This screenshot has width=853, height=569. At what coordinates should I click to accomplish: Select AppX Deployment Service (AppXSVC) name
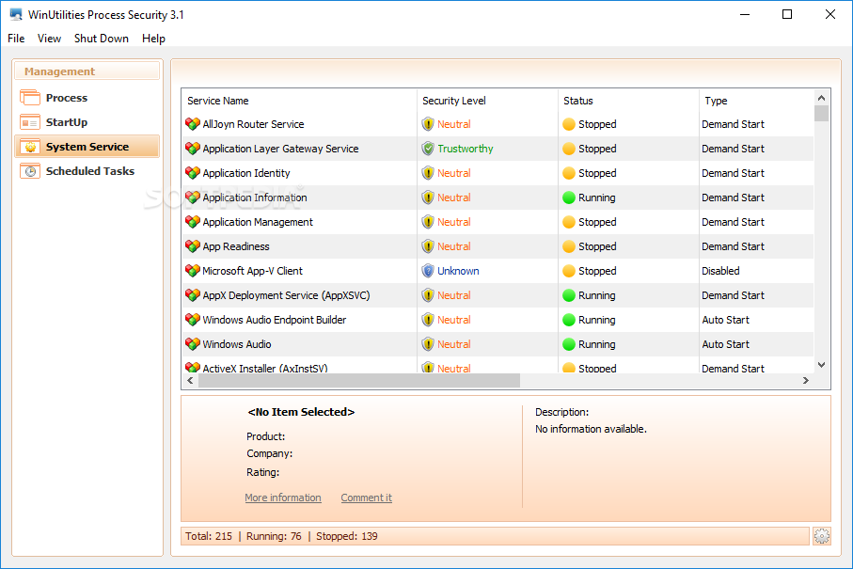[x=286, y=295]
